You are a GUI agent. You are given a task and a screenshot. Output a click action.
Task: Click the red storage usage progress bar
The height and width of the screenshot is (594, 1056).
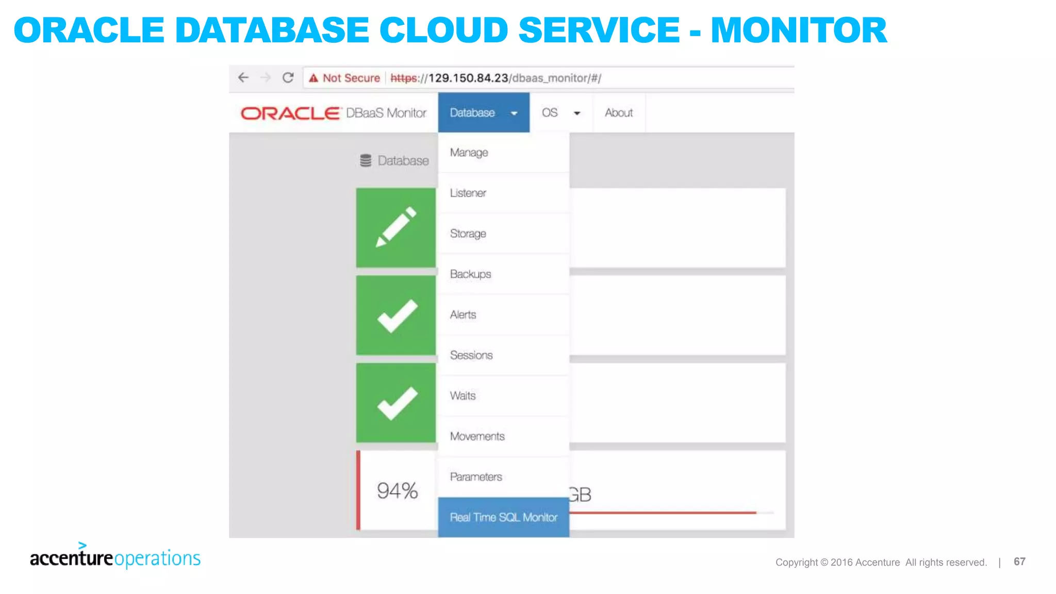663,513
